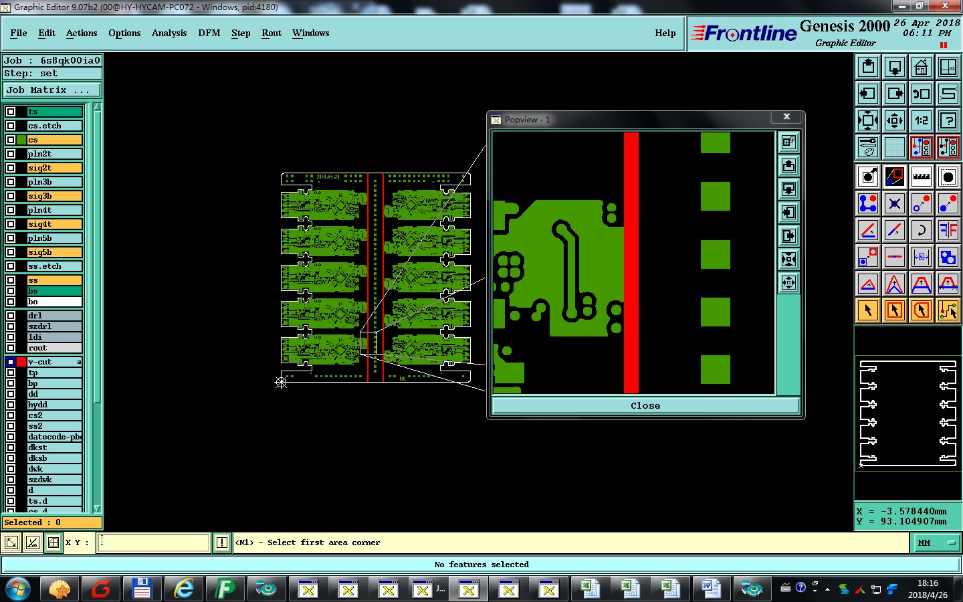The image size is (963, 602).
Task: Click the red color swatch beside v-cut
Action: click(x=21, y=362)
